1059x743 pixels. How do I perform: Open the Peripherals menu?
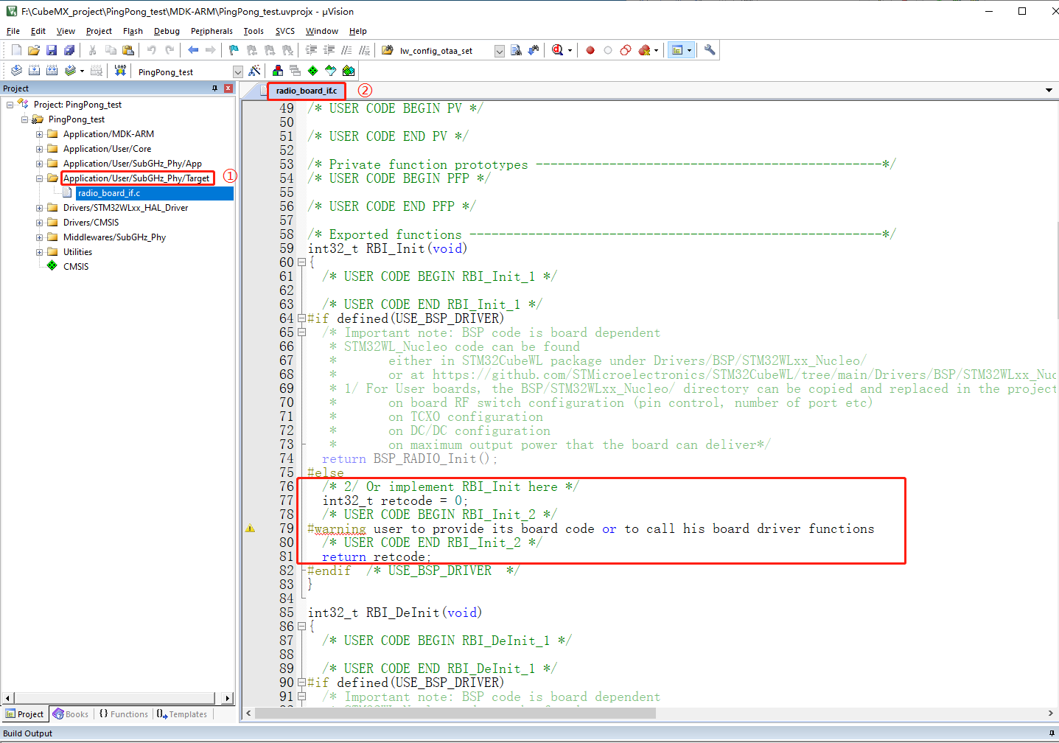click(212, 31)
